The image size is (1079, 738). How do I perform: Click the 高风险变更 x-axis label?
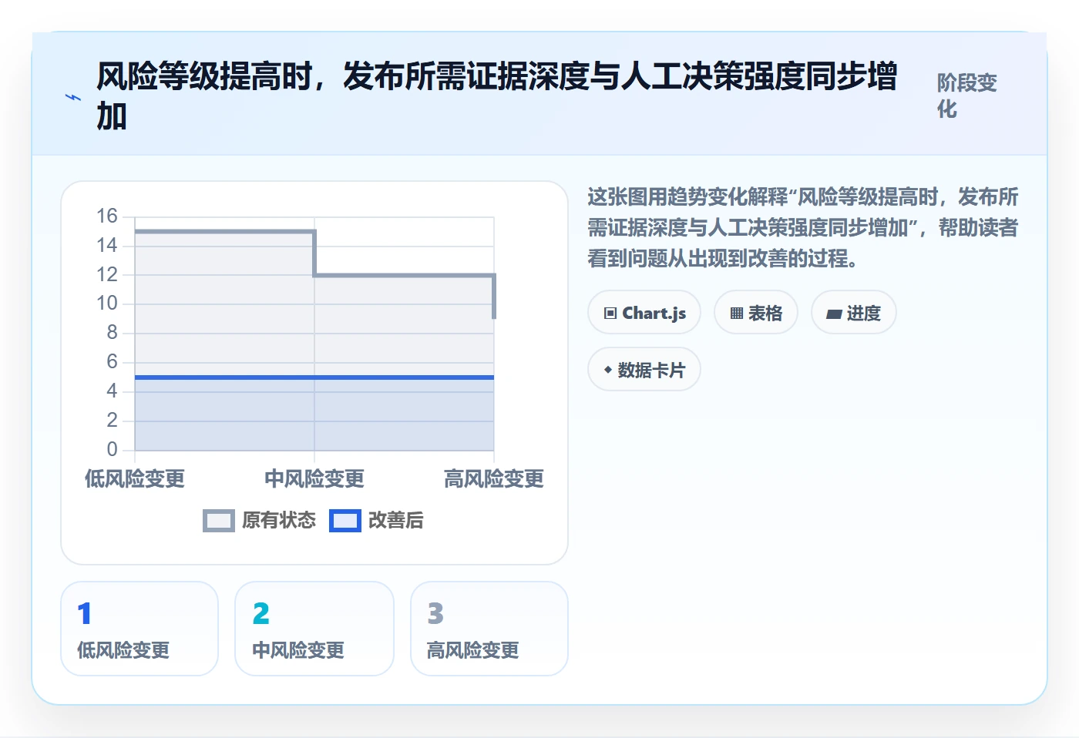point(494,479)
